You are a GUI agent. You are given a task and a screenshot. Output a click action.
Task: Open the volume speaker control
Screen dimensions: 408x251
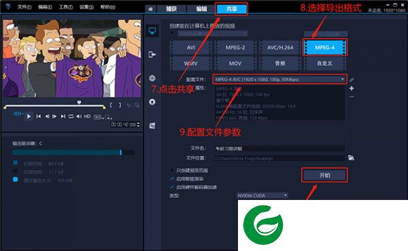(x=79, y=116)
